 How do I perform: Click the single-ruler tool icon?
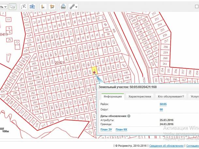tap(43, 7)
